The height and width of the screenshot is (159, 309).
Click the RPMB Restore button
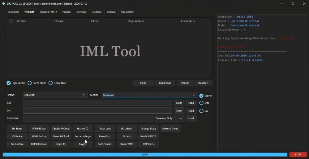pos(39,144)
